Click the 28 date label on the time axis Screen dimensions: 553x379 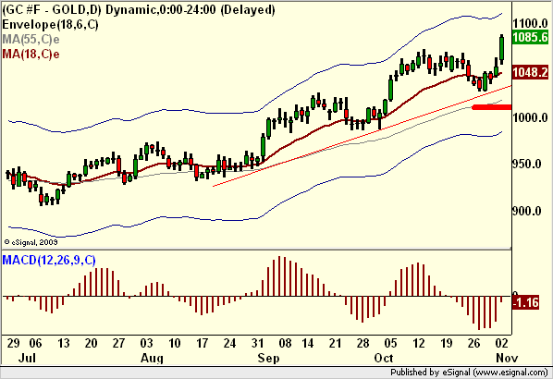coord(363,343)
